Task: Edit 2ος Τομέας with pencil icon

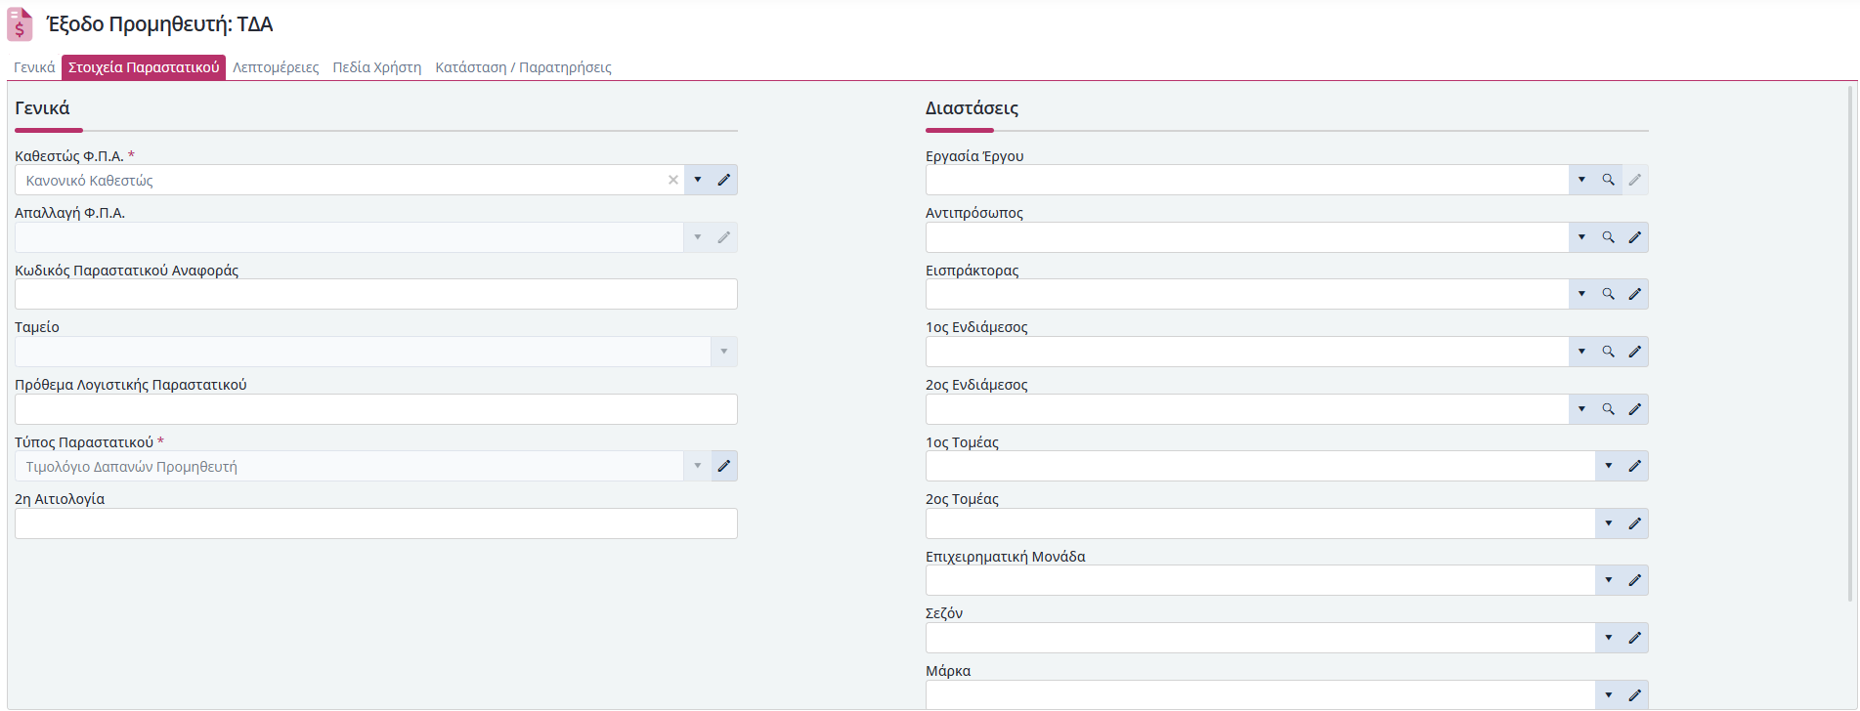Action: (x=1635, y=523)
